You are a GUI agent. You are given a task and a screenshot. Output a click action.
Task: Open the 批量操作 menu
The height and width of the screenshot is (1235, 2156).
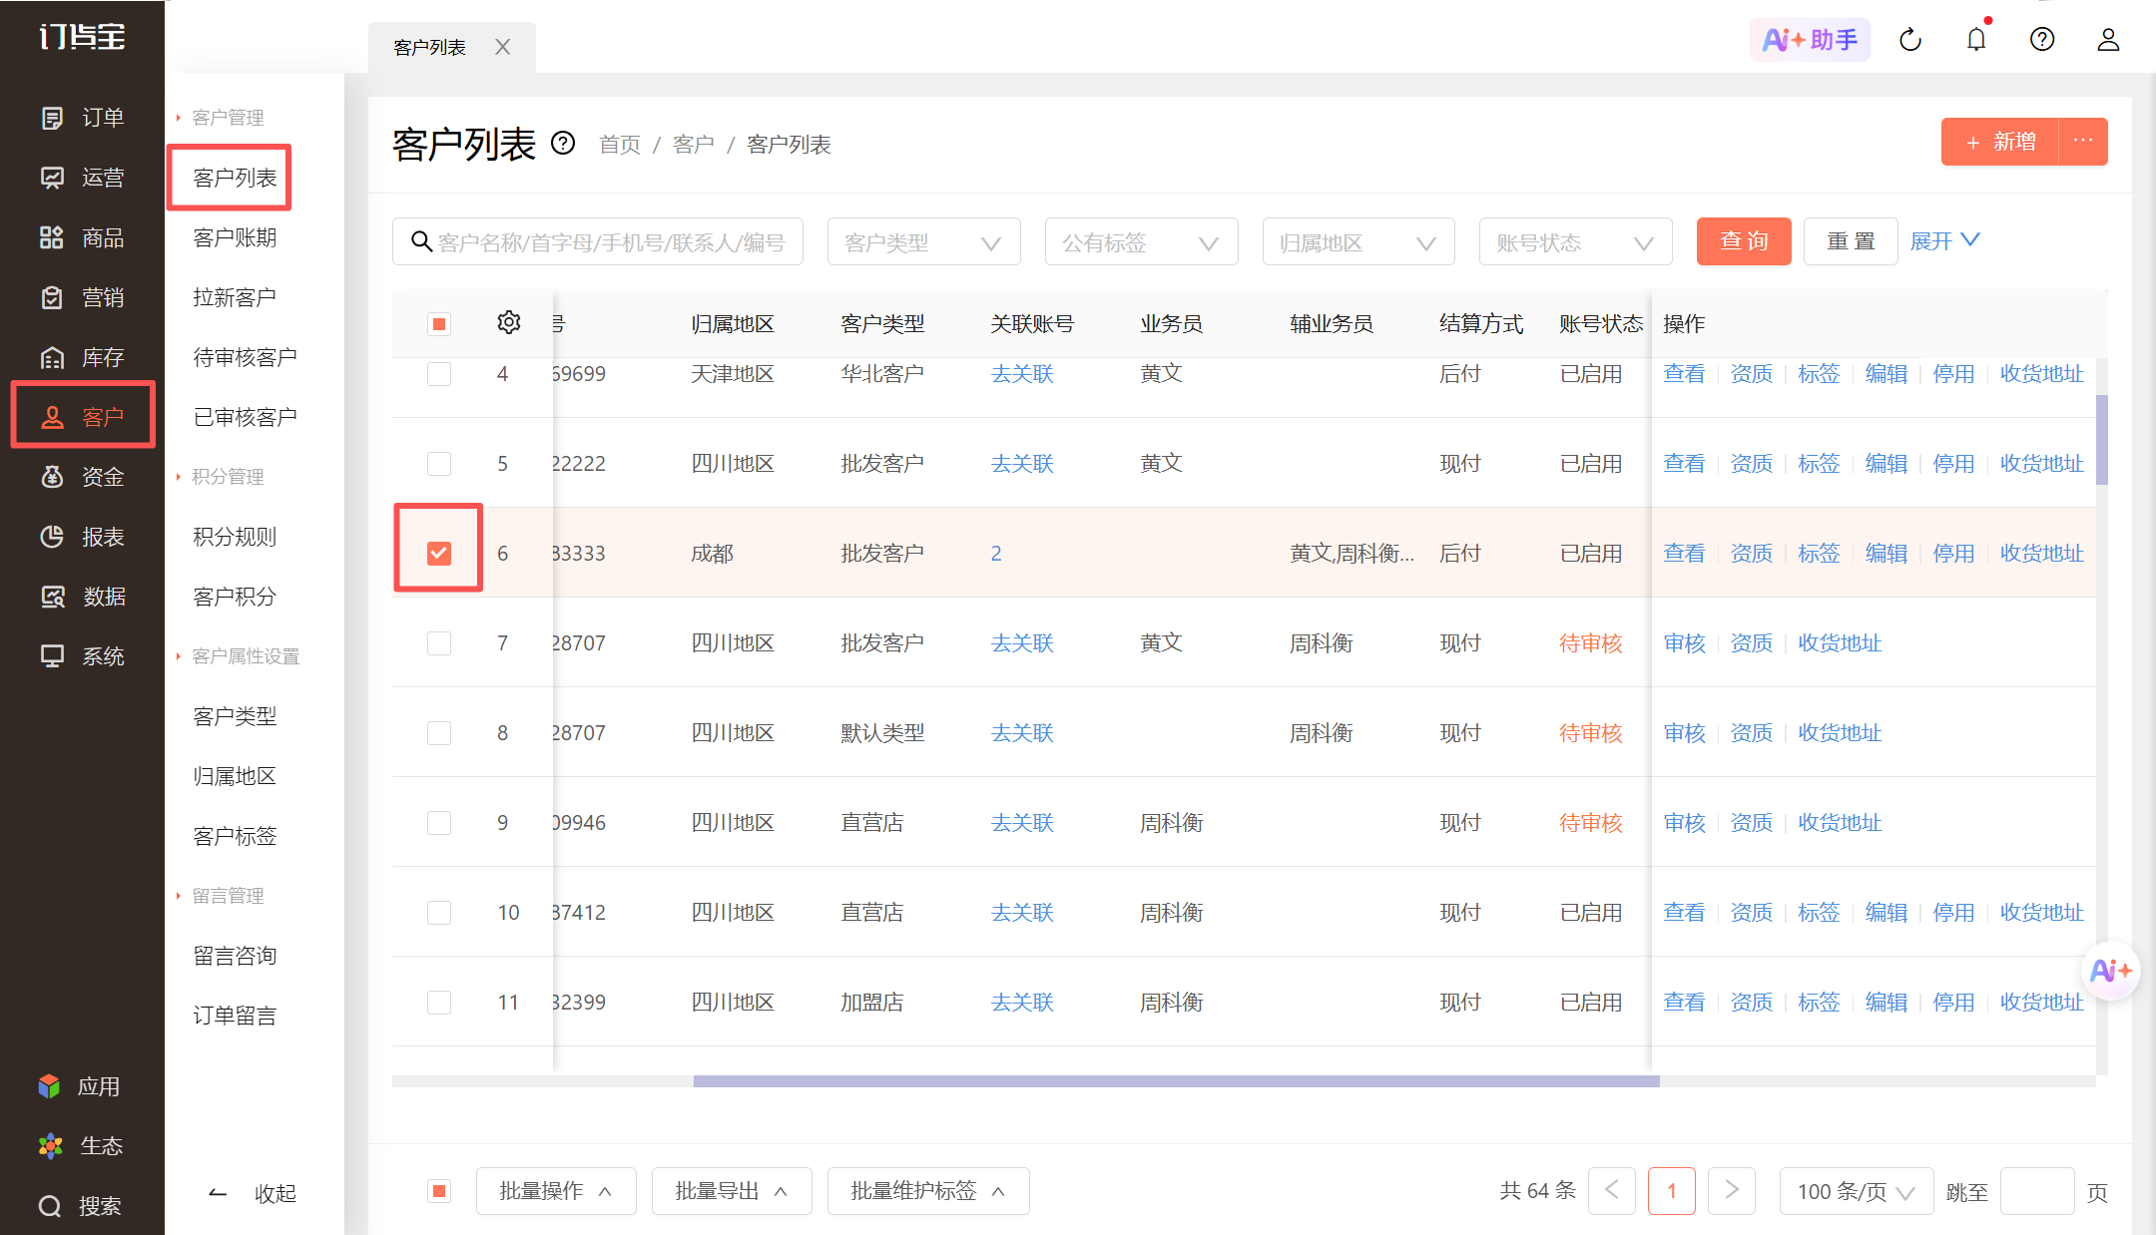click(556, 1191)
